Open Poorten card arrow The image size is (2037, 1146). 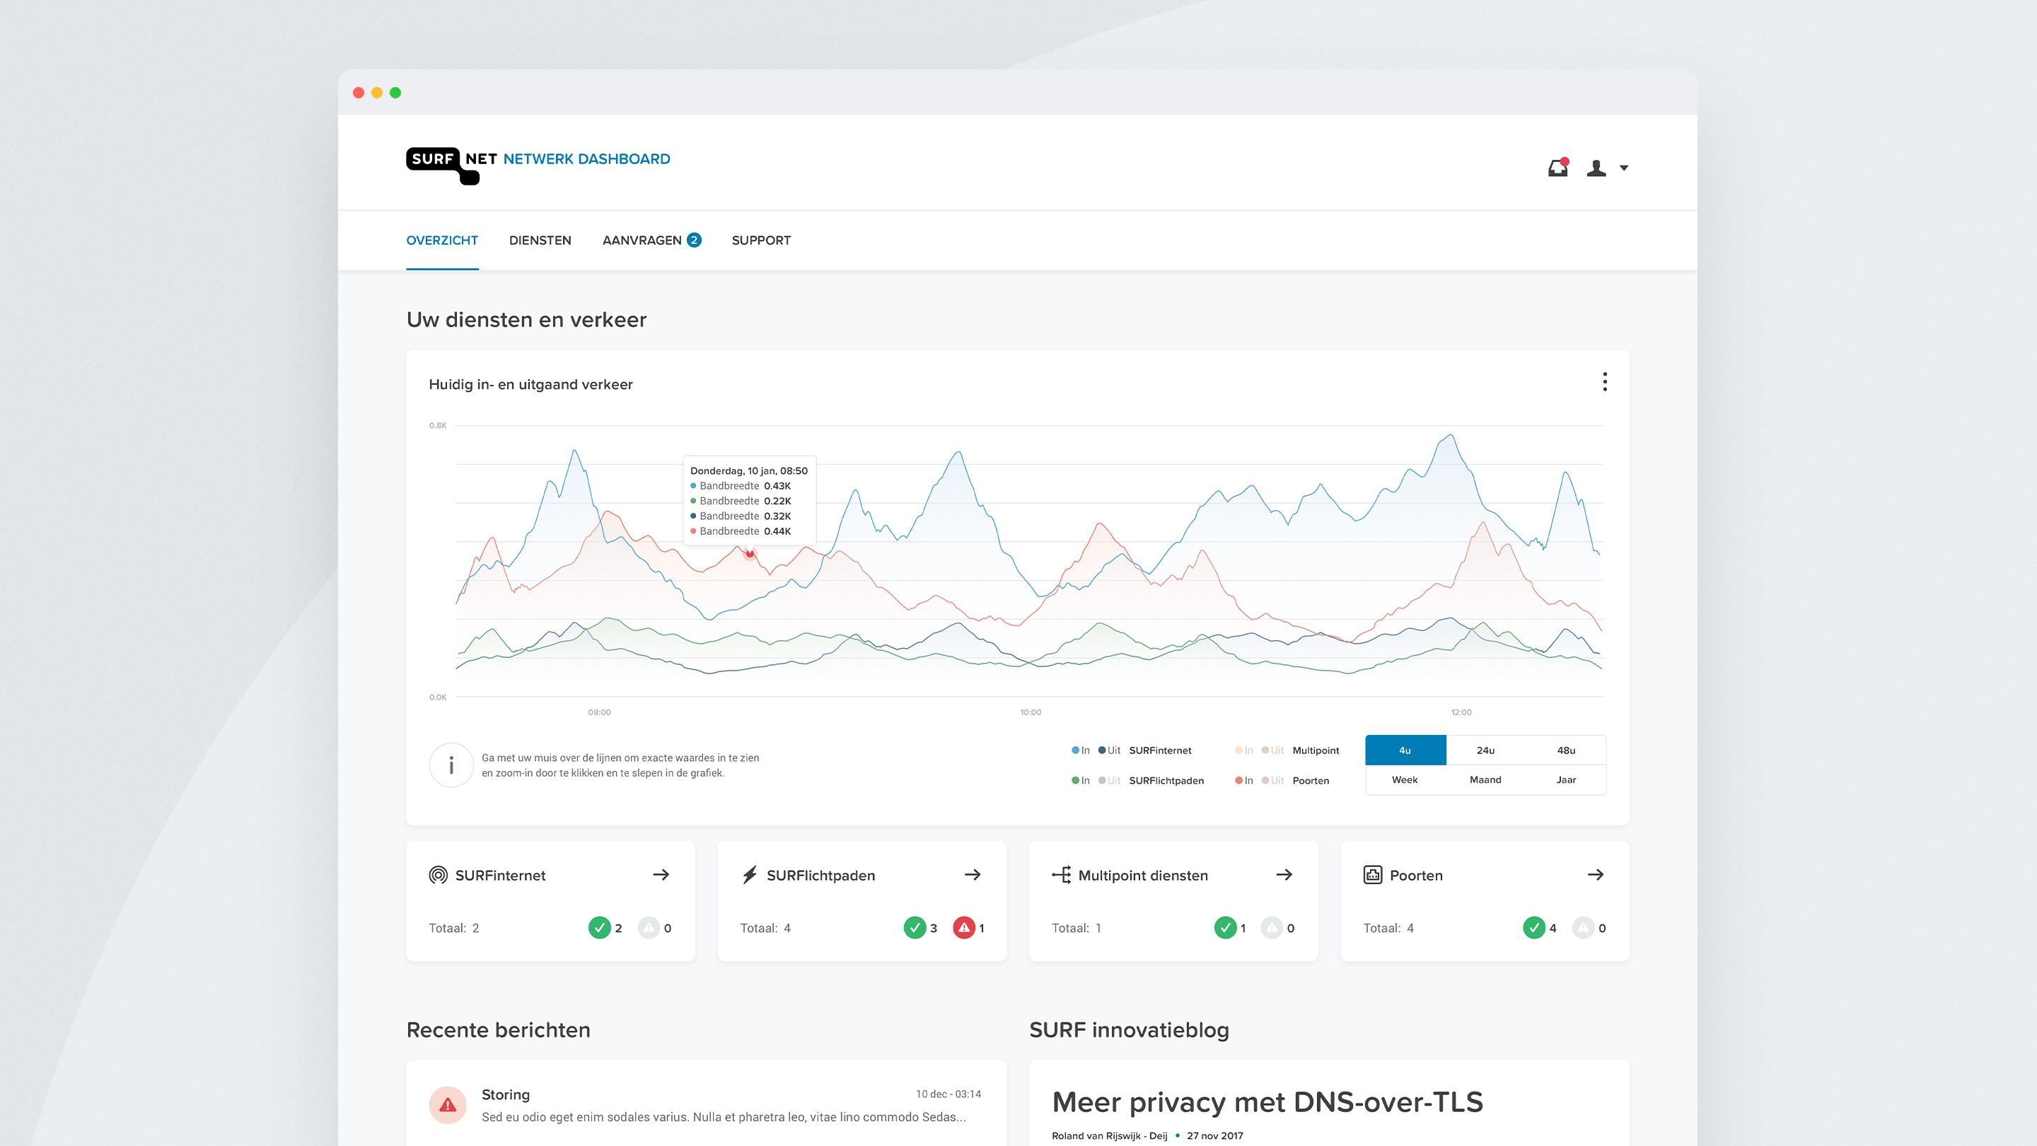[1595, 875]
